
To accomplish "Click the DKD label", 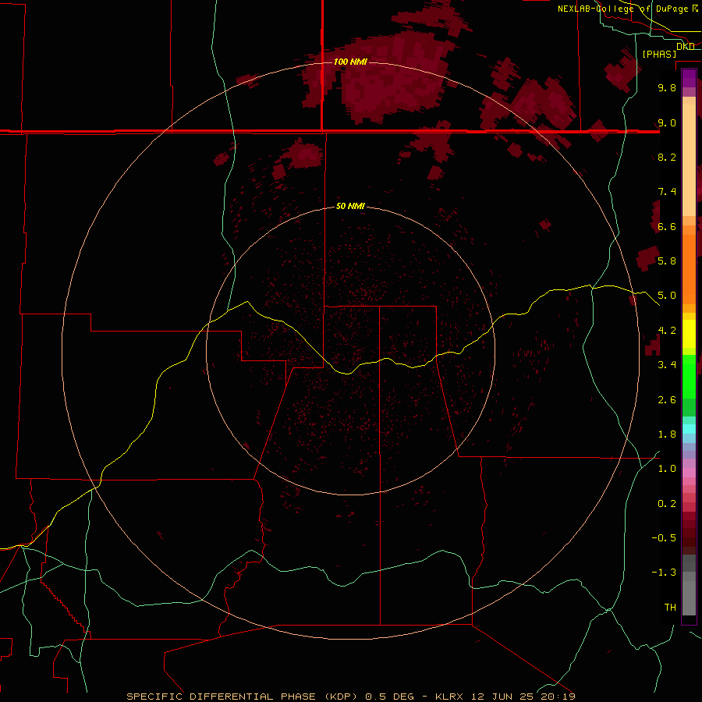I will [x=686, y=46].
